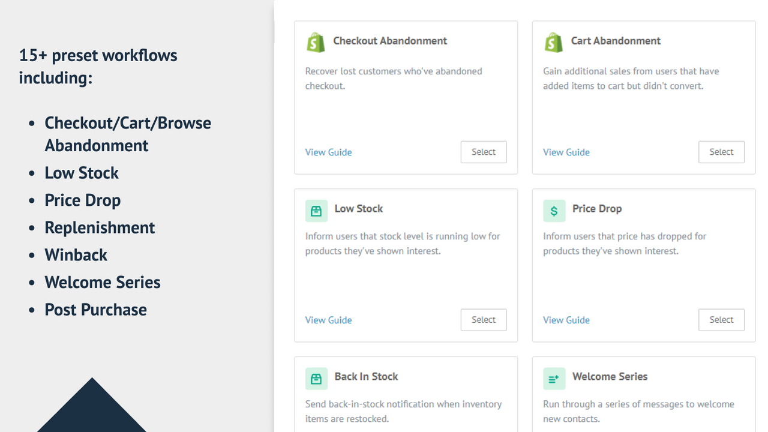Screen dimensions: 768x432
Task: Open the View Guide for Checkout Abandonment
Action: coord(328,152)
